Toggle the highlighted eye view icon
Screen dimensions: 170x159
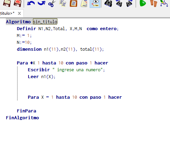(95, 4)
